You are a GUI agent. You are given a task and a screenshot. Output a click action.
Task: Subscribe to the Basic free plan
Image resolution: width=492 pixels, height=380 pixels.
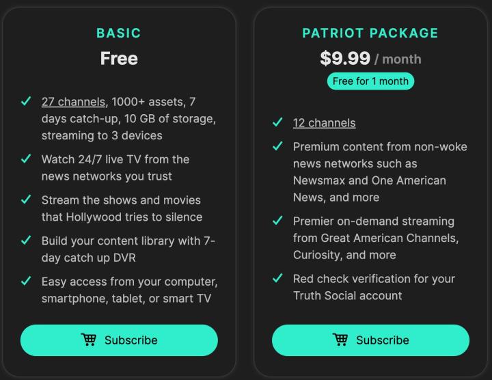click(119, 340)
